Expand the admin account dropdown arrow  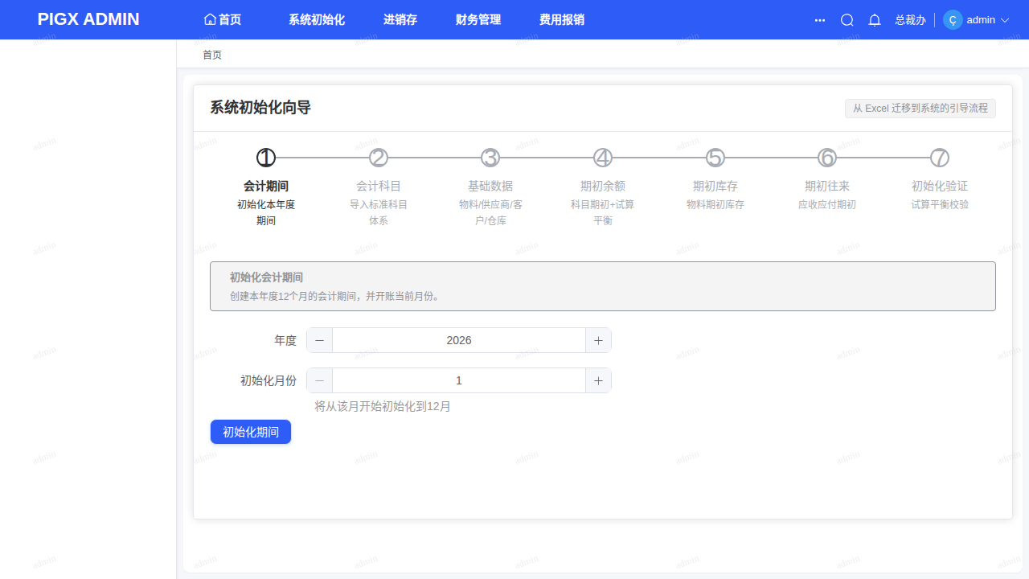[x=1005, y=20]
